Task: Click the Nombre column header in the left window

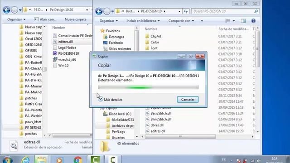Action: (58, 28)
